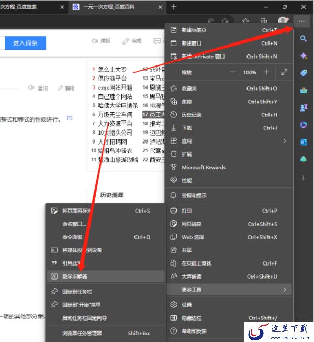Click the blue 进入词条 button
314x342 pixels.
(25, 43)
